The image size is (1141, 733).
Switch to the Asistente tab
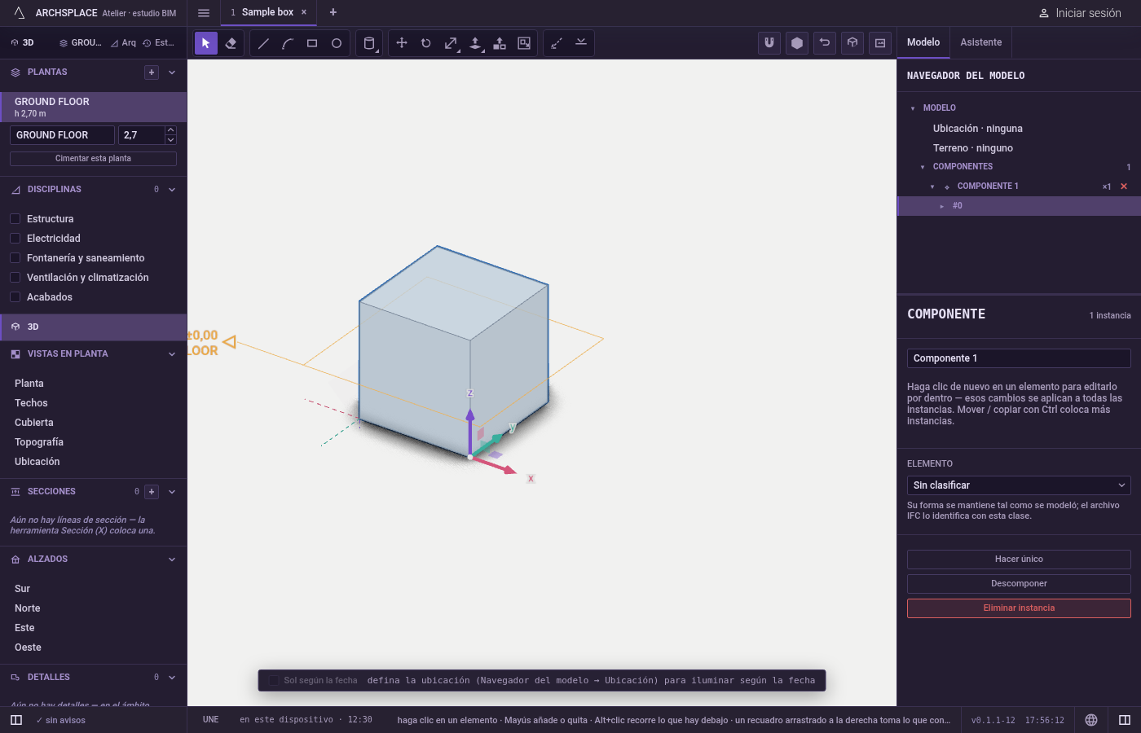pos(981,42)
